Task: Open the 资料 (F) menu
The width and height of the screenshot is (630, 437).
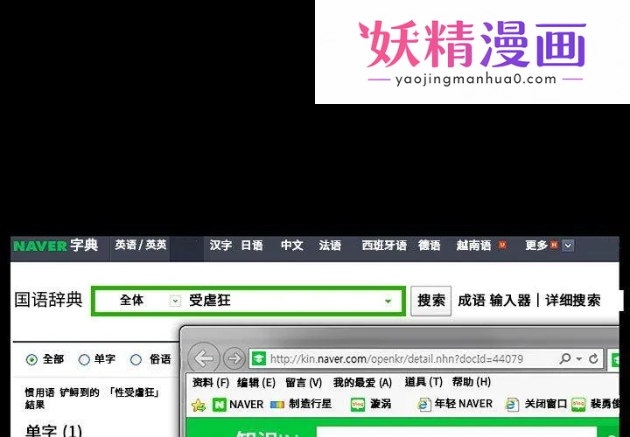Action: pos(211,383)
